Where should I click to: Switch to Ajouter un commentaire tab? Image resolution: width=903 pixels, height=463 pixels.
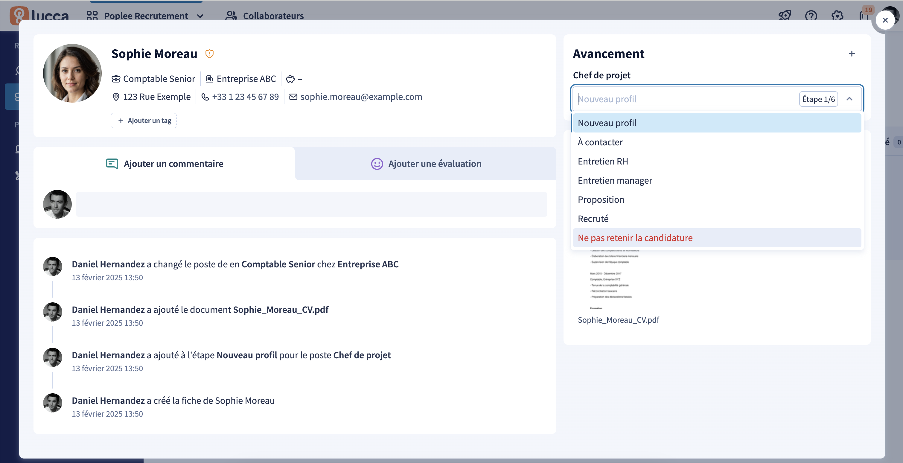164,163
